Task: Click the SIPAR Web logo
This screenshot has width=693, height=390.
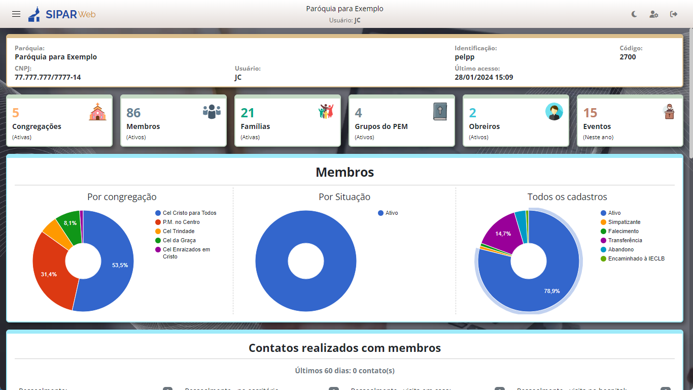Action: tap(62, 14)
